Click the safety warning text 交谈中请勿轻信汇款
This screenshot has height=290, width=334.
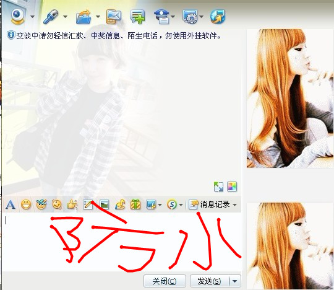(50, 36)
